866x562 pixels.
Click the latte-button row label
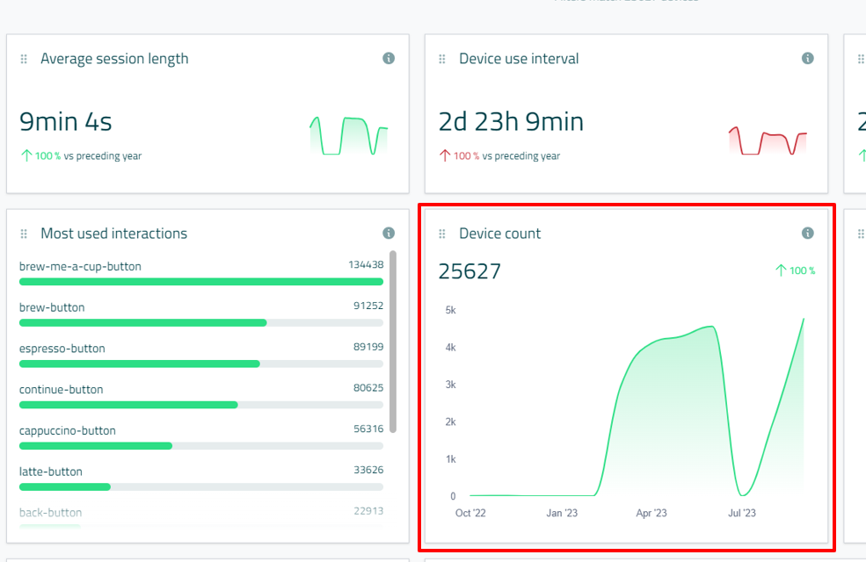click(51, 472)
